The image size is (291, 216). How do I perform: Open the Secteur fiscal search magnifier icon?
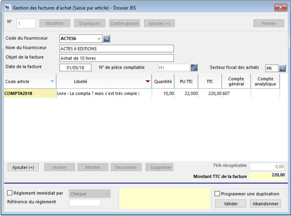click(x=282, y=68)
